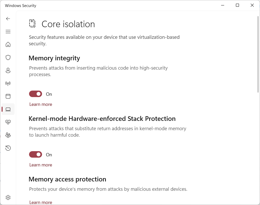Click Learn more under Stack Protection

click(x=41, y=165)
